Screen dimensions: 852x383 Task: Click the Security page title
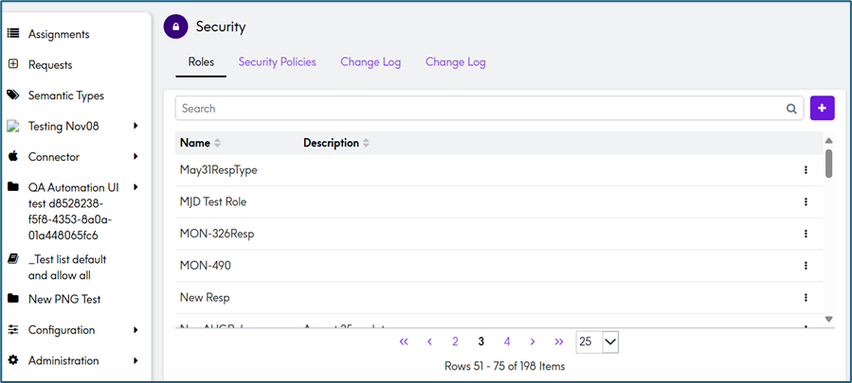(221, 26)
